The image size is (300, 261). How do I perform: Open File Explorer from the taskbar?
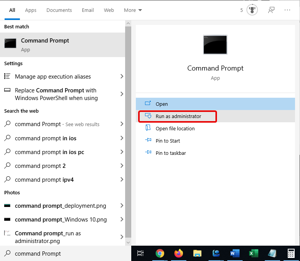197,253
